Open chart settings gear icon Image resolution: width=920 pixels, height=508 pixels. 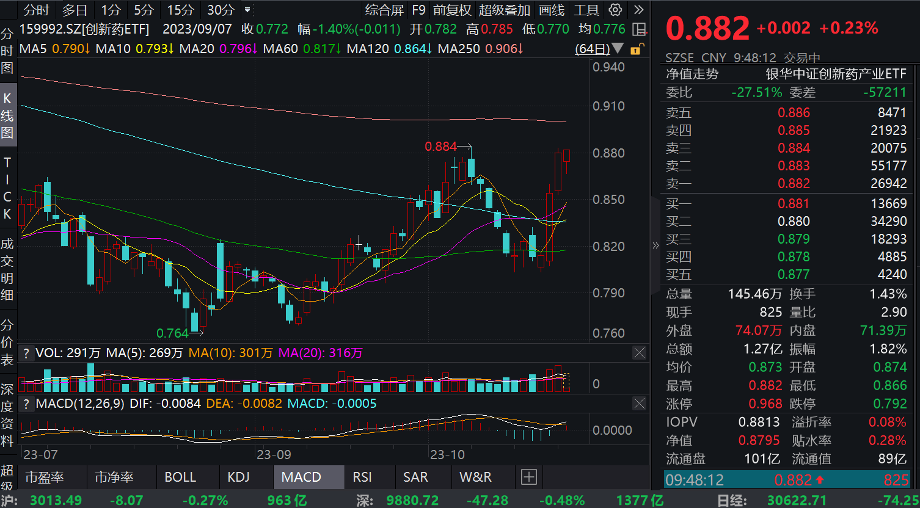coord(615,10)
